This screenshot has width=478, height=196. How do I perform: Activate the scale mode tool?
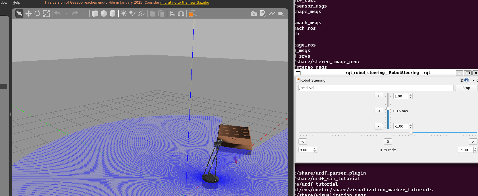coord(46,13)
